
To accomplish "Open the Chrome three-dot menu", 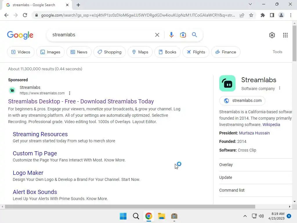I will point(291,15).
